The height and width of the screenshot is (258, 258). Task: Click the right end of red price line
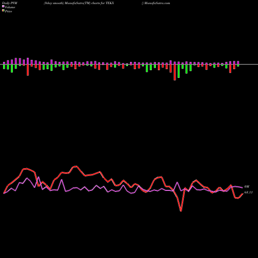pyautogui.click(x=243, y=194)
